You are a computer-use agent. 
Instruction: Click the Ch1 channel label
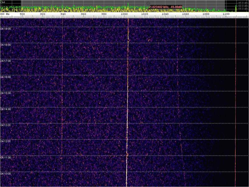click(x=3, y=2)
